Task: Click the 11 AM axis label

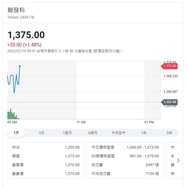Action: tap(81, 122)
